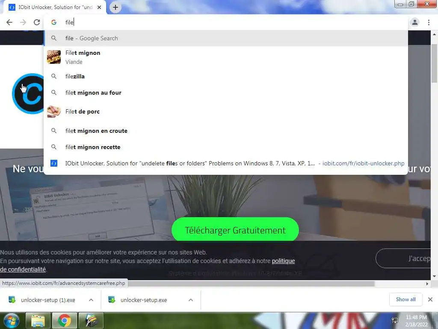This screenshot has width=438, height=329.
Task: Click the horizontal scrollbar thumb
Action: coord(251,284)
